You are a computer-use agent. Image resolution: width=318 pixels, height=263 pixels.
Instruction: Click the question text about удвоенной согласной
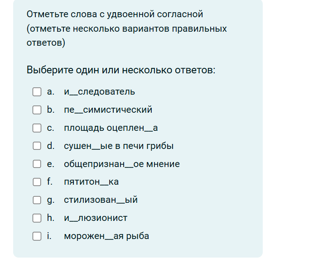[126, 29]
